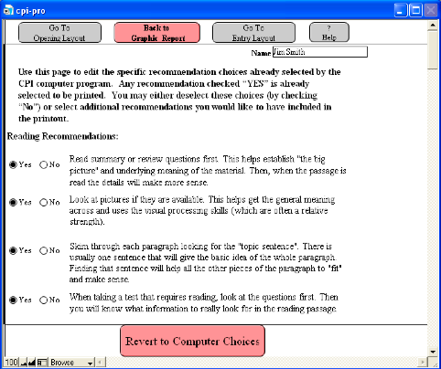This screenshot has height=369, width=441.
Task: Click horizontal scrollbar left arrow
Action: (x=100, y=363)
